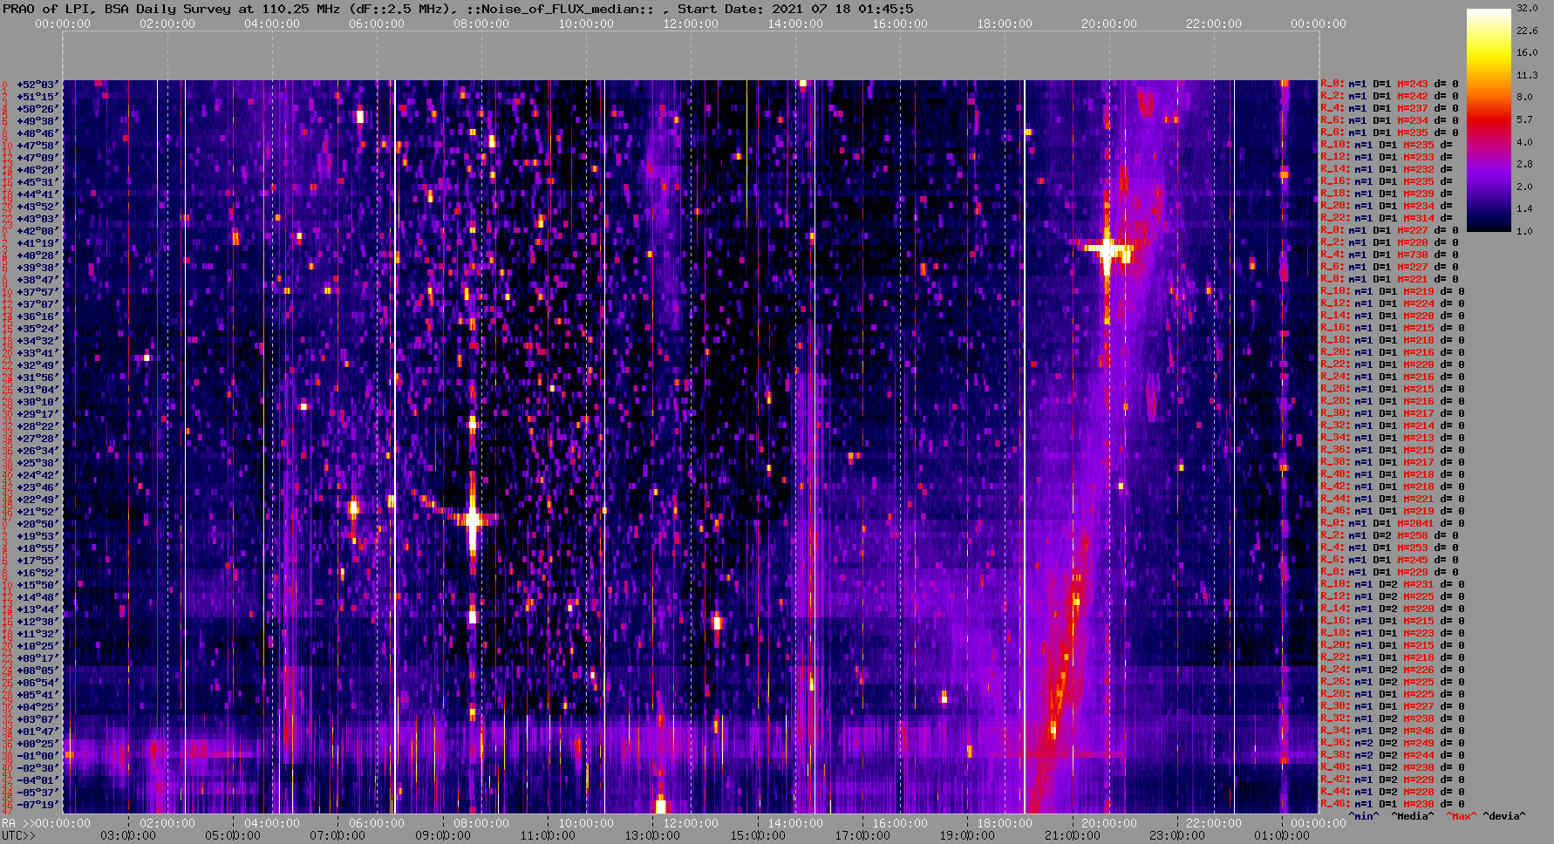Click the declination label -01°00'

coord(37,756)
